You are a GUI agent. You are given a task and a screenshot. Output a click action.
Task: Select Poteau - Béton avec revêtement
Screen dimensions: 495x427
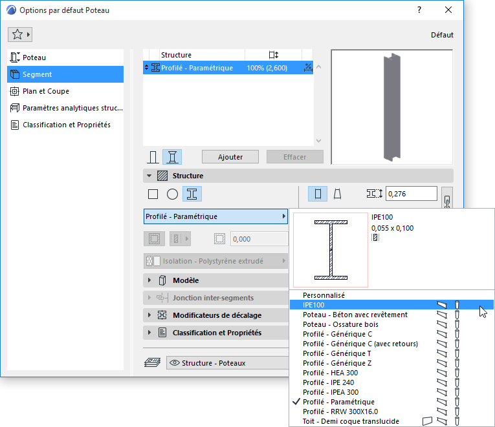[x=391, y=315]
